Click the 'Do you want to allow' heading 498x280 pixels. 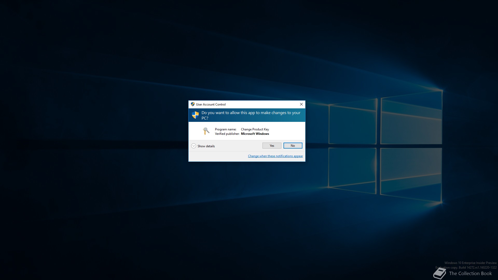pyautogui.click(x=251, y=115)
